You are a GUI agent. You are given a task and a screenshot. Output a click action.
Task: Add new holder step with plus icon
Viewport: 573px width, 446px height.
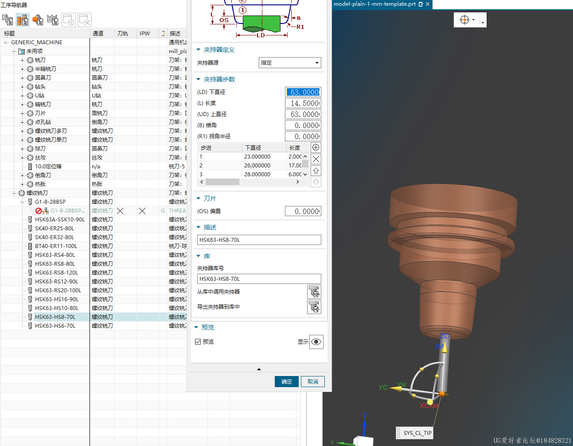316,147
